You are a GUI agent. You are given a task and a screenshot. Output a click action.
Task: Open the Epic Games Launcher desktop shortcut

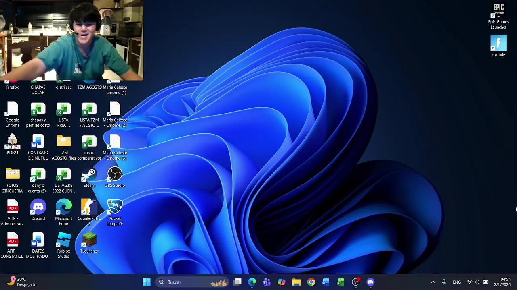(498, 16)
